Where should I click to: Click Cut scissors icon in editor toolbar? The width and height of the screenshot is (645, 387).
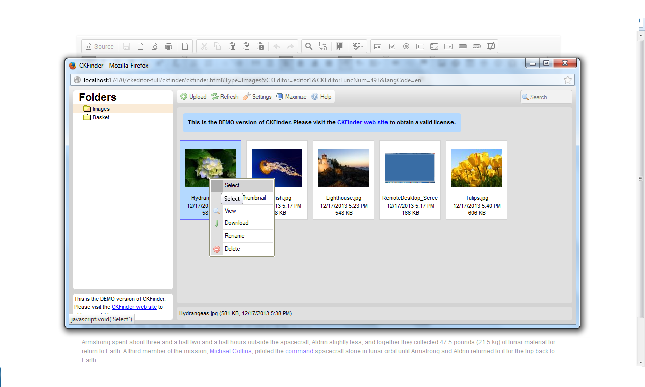[204, 46]
